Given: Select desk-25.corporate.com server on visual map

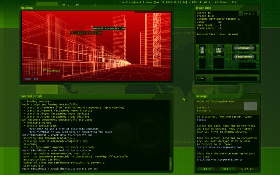Looking at the screenshot, I should click(x=109, y=28).
